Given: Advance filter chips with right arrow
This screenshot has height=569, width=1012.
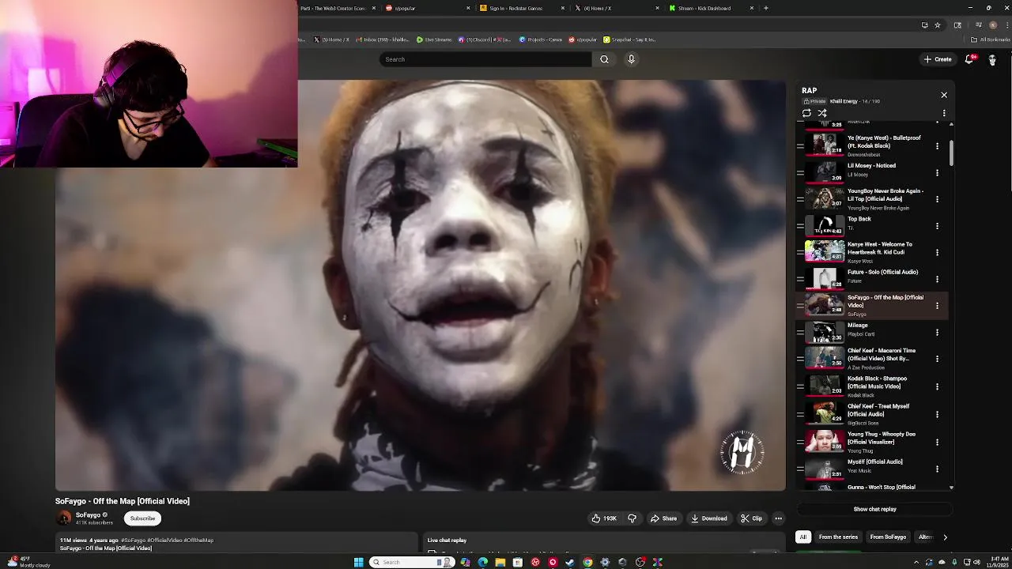Looking at the screenshot, I should [x=945, y=537].
